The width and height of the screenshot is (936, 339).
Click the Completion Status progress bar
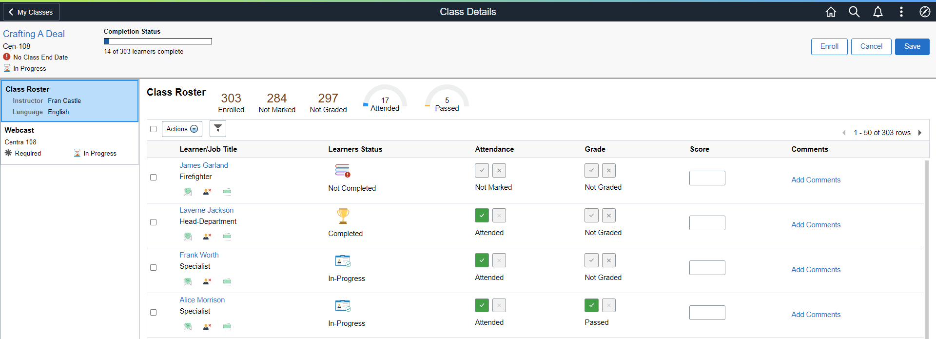pos(158,41)
